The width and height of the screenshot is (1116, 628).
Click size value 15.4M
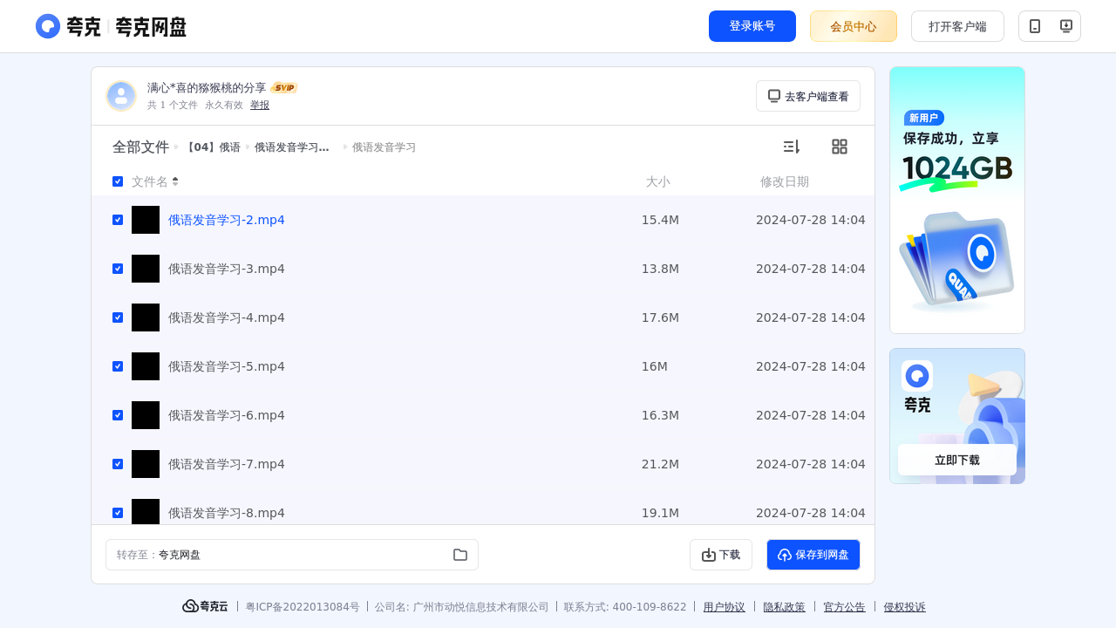(660, 220)
